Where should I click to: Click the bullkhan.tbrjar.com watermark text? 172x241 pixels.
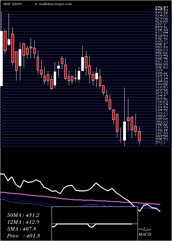[x=55, y=4]
